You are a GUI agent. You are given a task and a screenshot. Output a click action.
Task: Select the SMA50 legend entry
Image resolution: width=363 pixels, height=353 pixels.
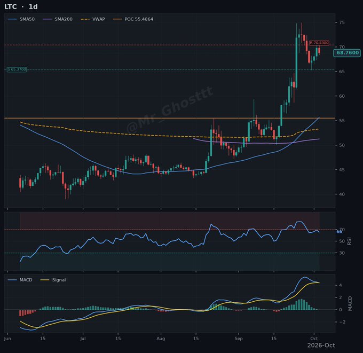click(21, 19)
